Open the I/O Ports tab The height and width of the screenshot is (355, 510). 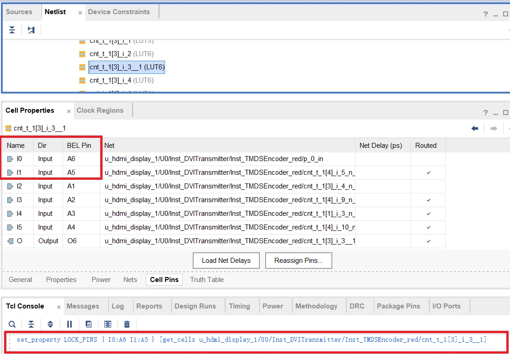click(446, 306)
